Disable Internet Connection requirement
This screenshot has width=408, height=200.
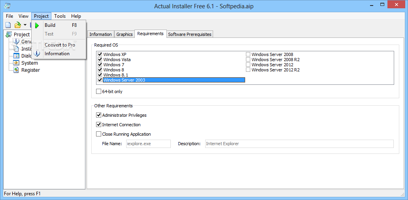click(x=98, y=125)
